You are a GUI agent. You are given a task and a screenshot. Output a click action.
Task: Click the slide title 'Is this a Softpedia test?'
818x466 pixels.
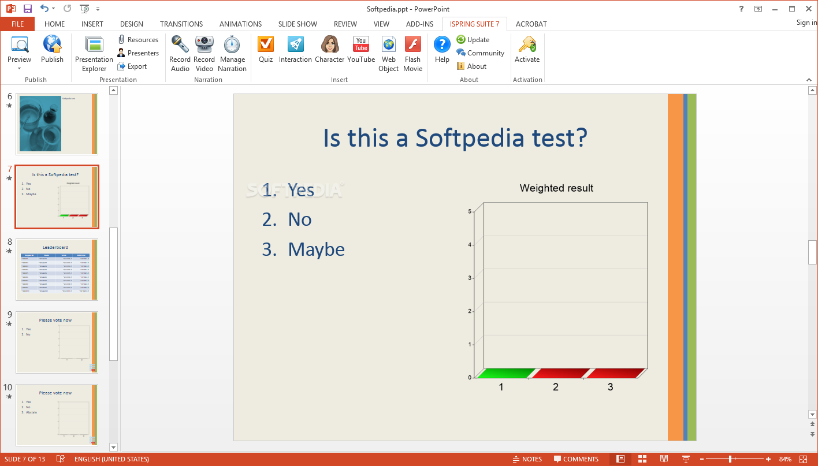point(455,138)
